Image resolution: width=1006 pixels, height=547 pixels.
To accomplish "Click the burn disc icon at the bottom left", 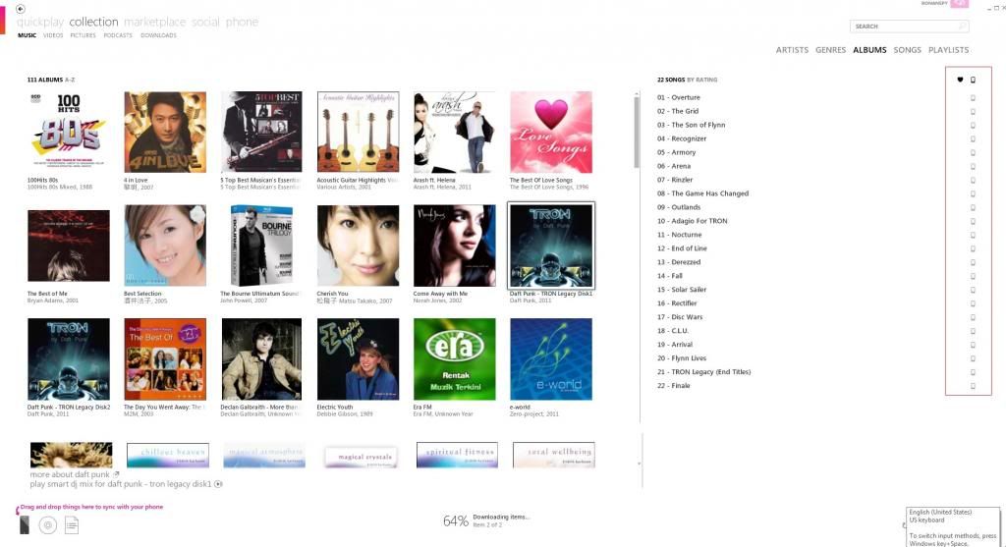I will pos(47,525).
